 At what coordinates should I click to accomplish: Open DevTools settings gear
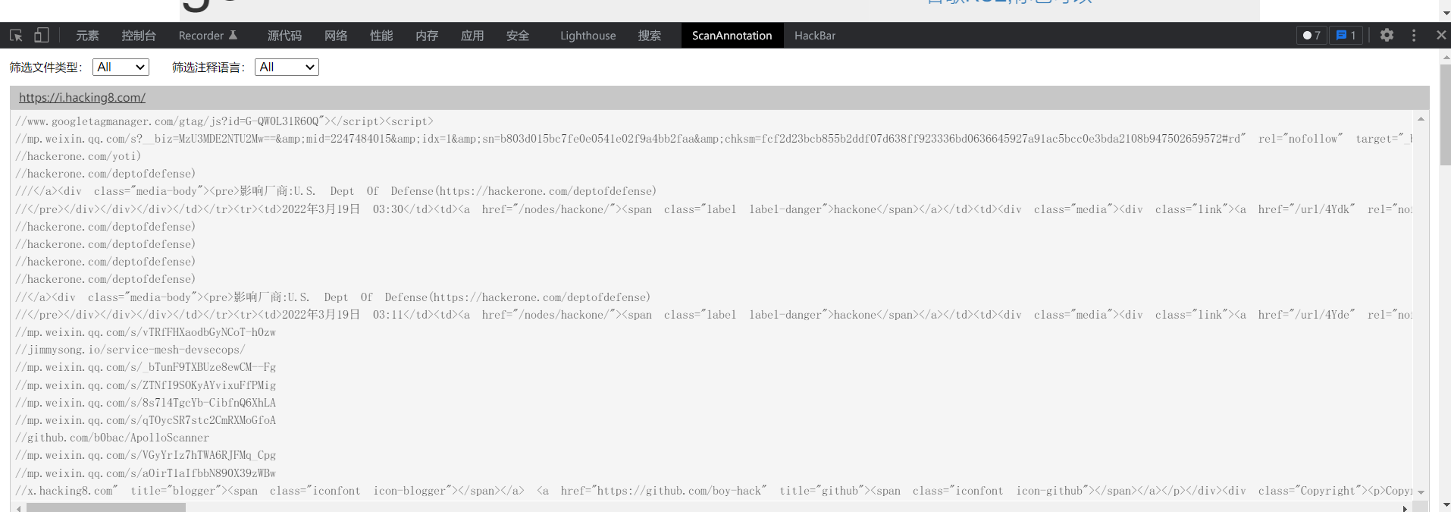coord(1387,35)
